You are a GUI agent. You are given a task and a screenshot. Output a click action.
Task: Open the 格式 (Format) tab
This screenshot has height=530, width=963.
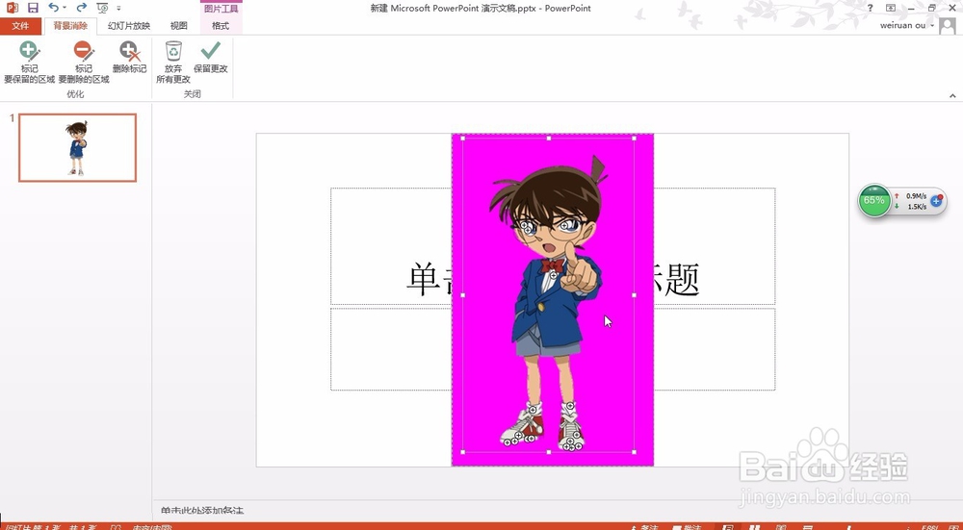[221, 26]
